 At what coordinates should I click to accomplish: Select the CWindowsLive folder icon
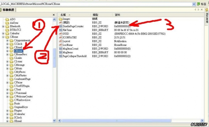(x=11, y=100)
